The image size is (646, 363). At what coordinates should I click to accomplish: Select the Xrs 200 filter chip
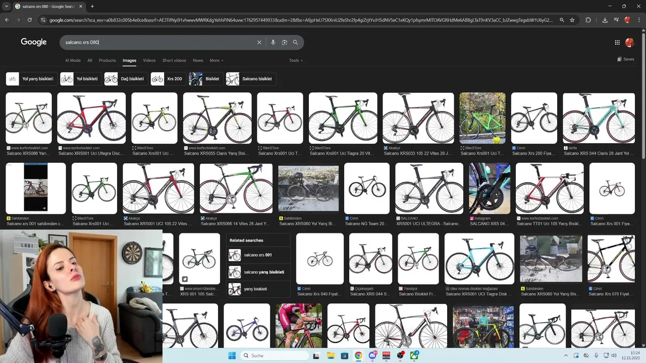168,79
